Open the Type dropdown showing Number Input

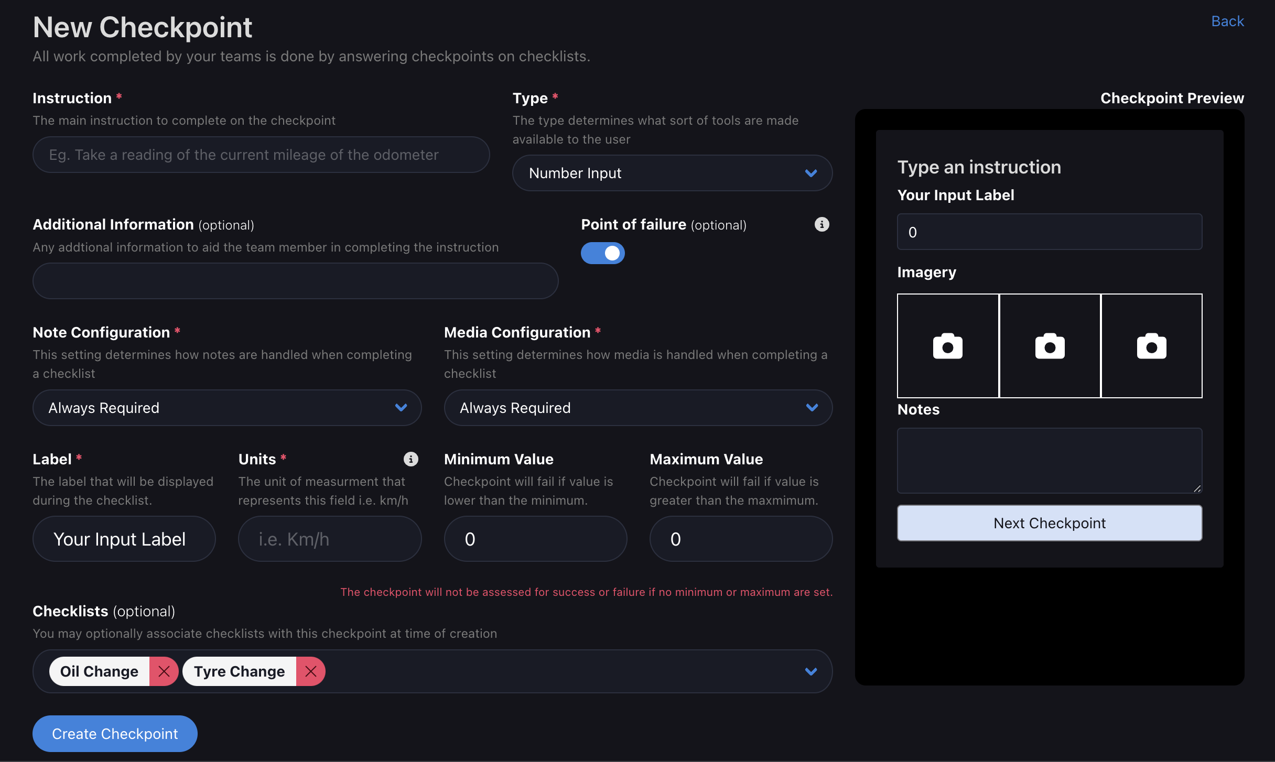coord(672,173)
